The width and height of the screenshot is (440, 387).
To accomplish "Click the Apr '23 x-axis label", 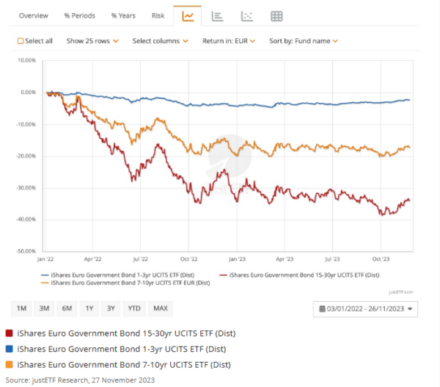I will click(285, 259).
